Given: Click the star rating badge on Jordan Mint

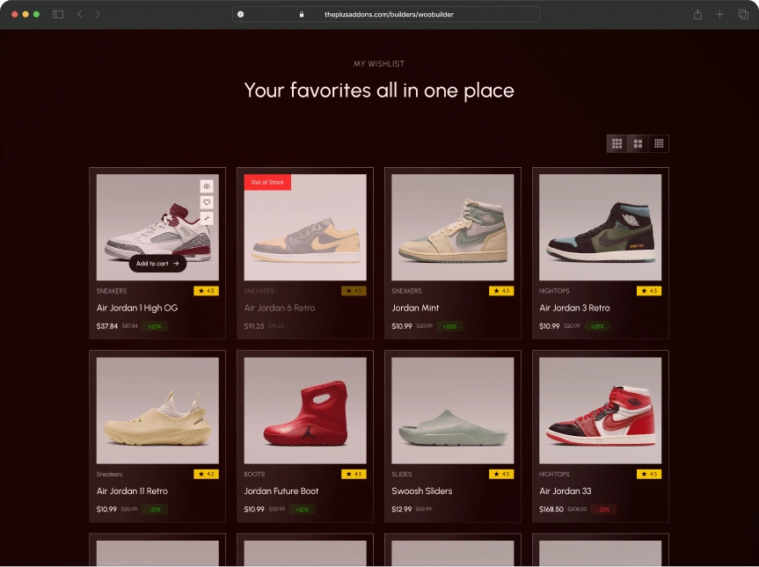Looking at the screenshot, I should [500, 291].
